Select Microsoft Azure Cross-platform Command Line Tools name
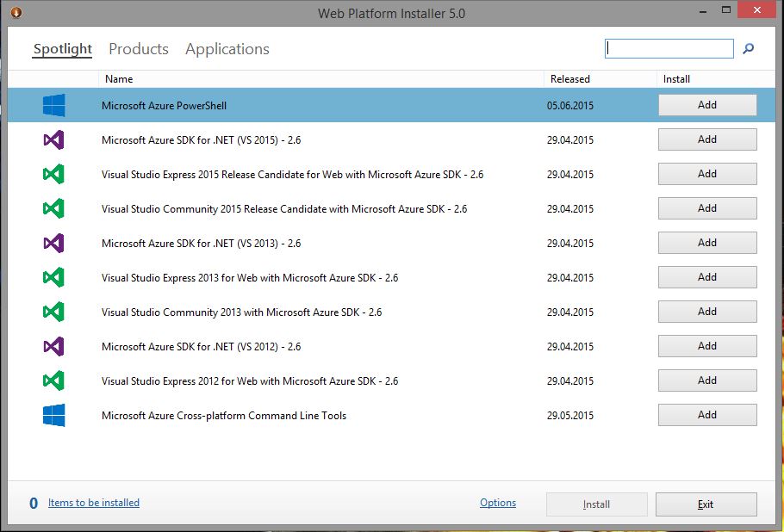This screenshot has width=784, height=532. [x=224, y=416]
